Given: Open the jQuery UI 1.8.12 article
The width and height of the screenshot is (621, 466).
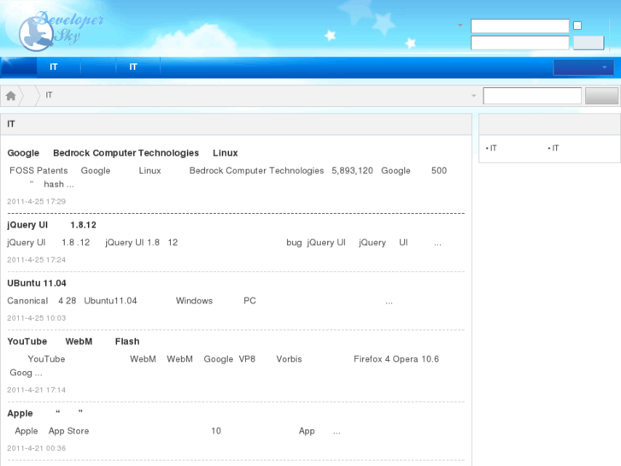Looking at the screenshot, I should pos(51,225).
